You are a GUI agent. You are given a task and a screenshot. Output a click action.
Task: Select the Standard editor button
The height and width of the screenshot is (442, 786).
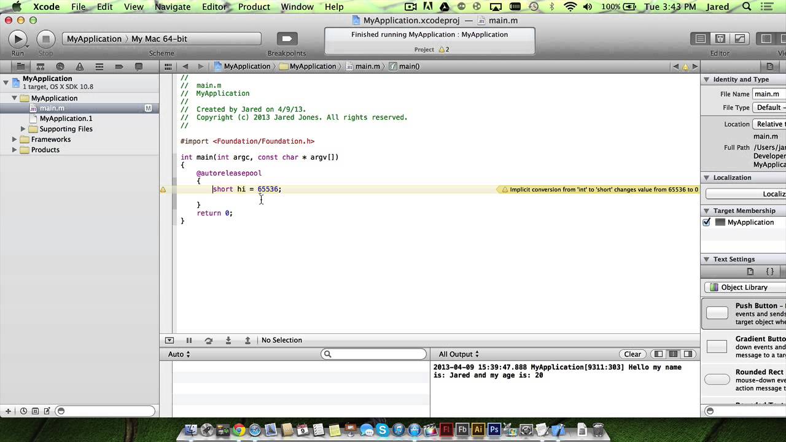click(x=701, y=39)
